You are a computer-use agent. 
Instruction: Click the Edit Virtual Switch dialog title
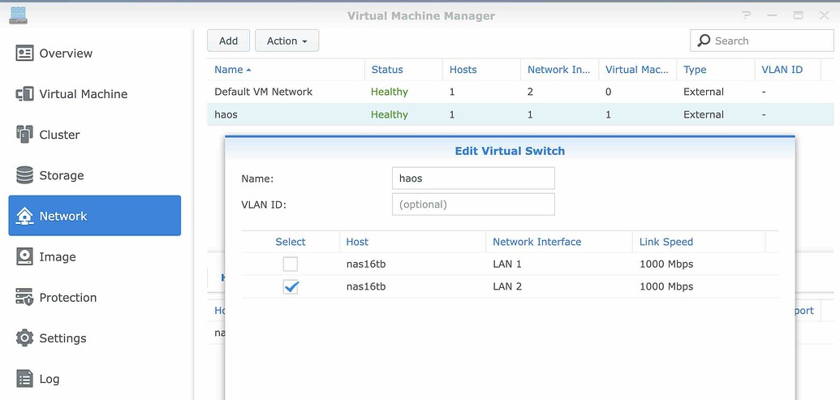pos(510,151)
